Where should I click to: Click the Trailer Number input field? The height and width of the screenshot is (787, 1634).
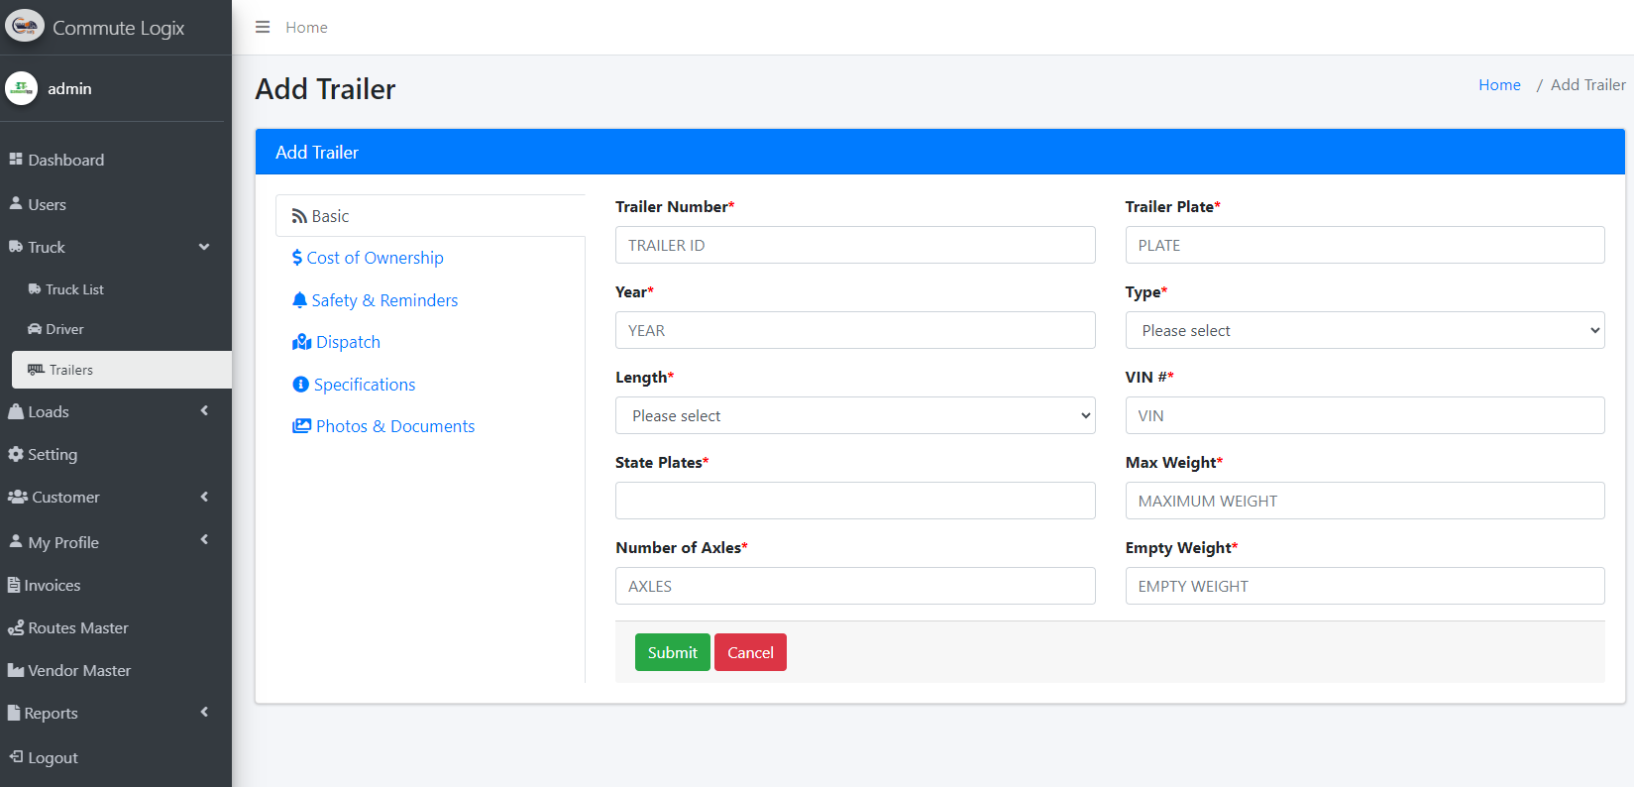pyautogui.click(x=854, y=246)
